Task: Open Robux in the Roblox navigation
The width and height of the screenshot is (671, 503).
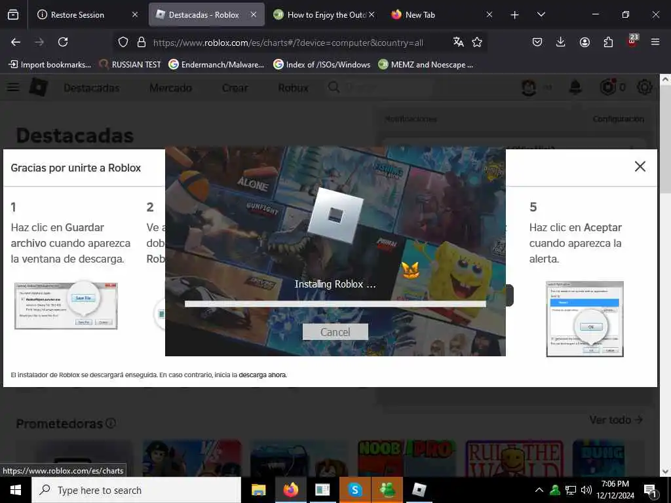Action: (x=293, y=88)
